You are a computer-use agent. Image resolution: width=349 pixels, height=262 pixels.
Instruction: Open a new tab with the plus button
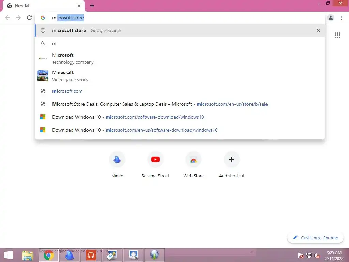coord(92,6)
